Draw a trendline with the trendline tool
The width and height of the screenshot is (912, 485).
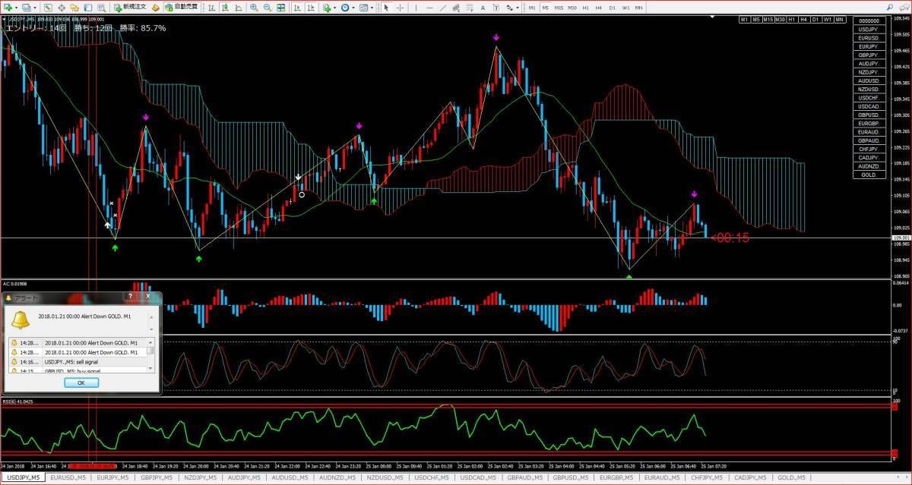(x=442, y=7)
